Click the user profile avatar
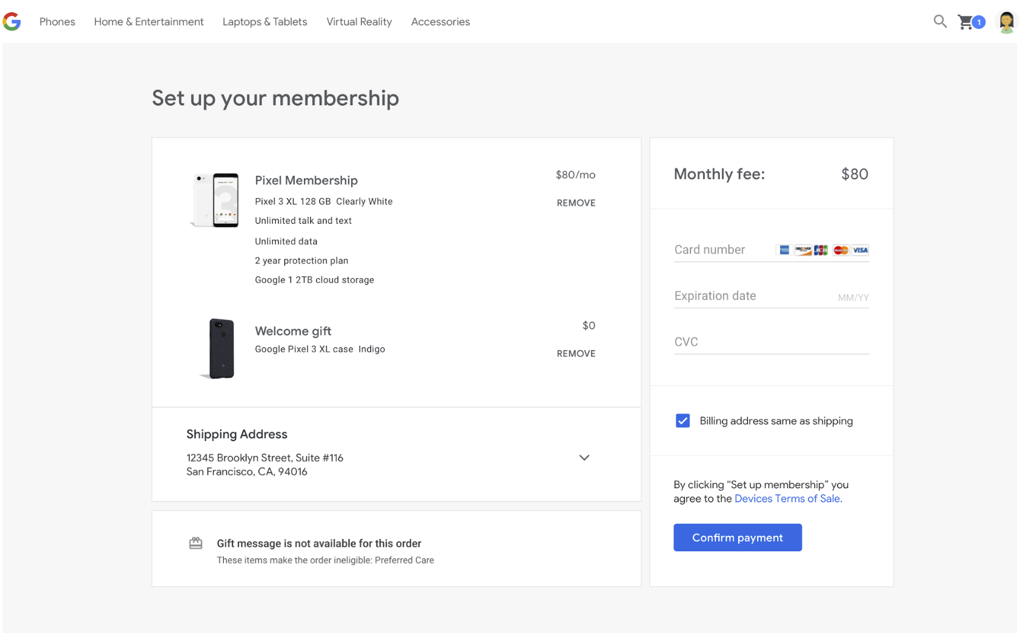The image size is (1020, 633). tap(1006, 22)
